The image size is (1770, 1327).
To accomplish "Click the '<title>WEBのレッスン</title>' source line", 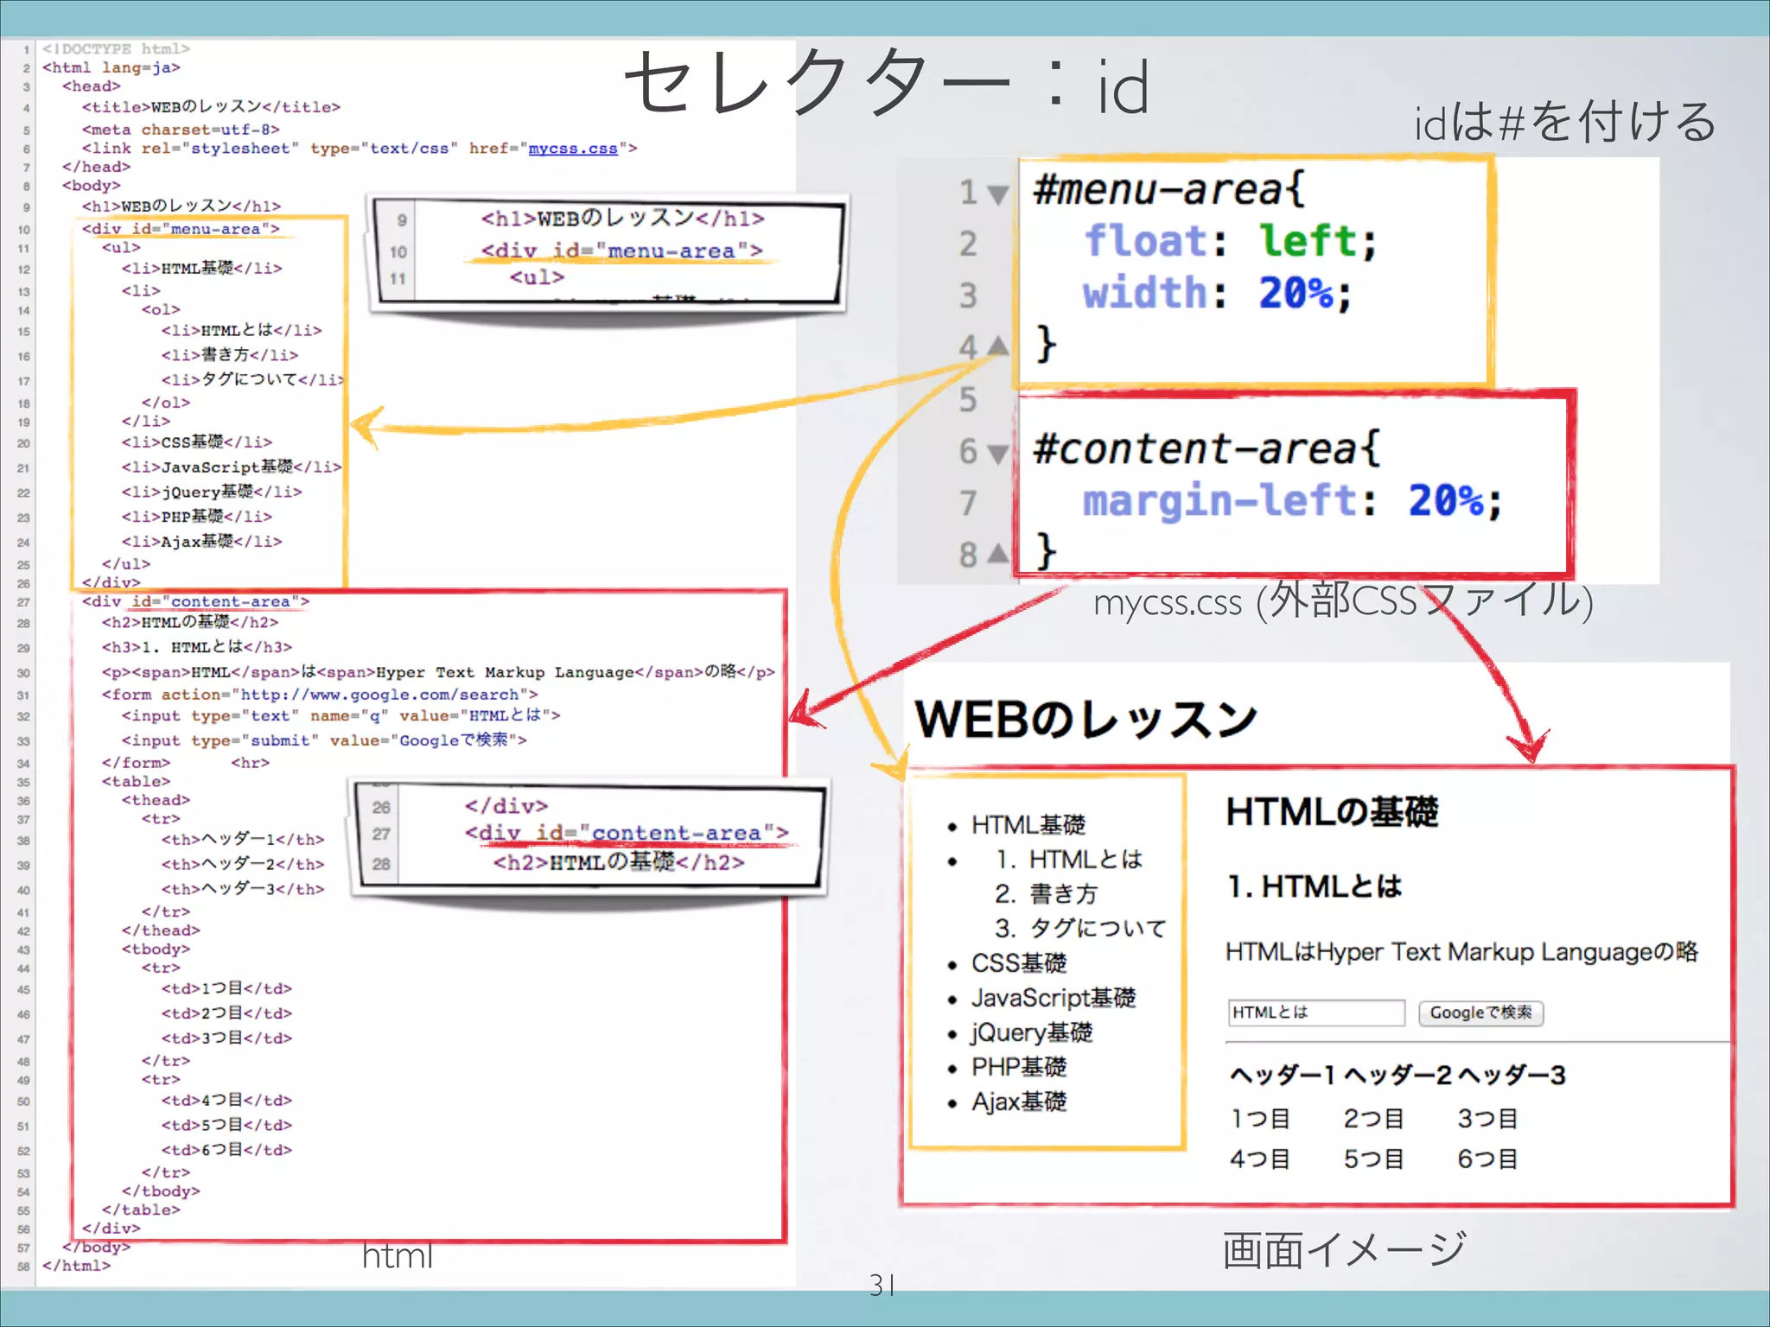I will (x=211, y=107).
